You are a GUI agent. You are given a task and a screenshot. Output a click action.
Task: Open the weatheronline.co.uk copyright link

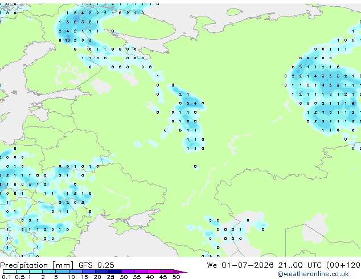[x=313, y=274]
